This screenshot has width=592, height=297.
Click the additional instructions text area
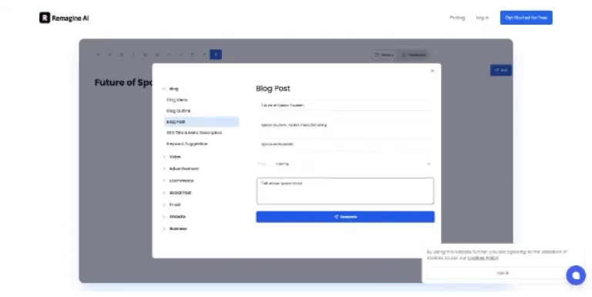point(345,191)
